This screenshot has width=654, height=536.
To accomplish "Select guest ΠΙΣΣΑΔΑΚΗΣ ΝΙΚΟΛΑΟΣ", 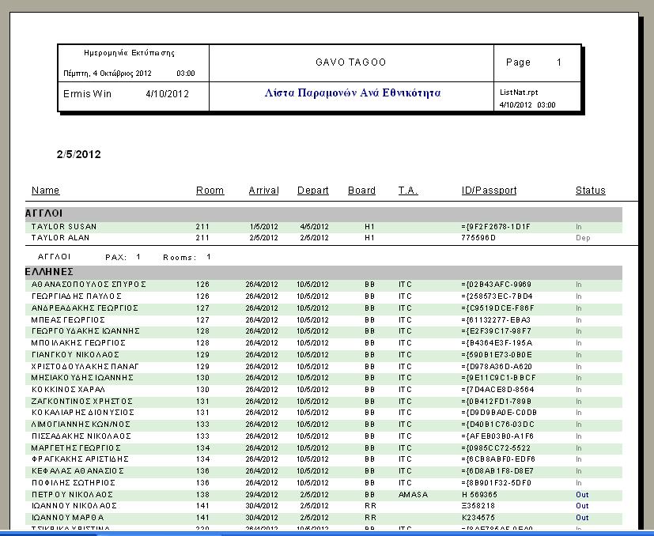I will pyautogui.click(x=81, y=436).
